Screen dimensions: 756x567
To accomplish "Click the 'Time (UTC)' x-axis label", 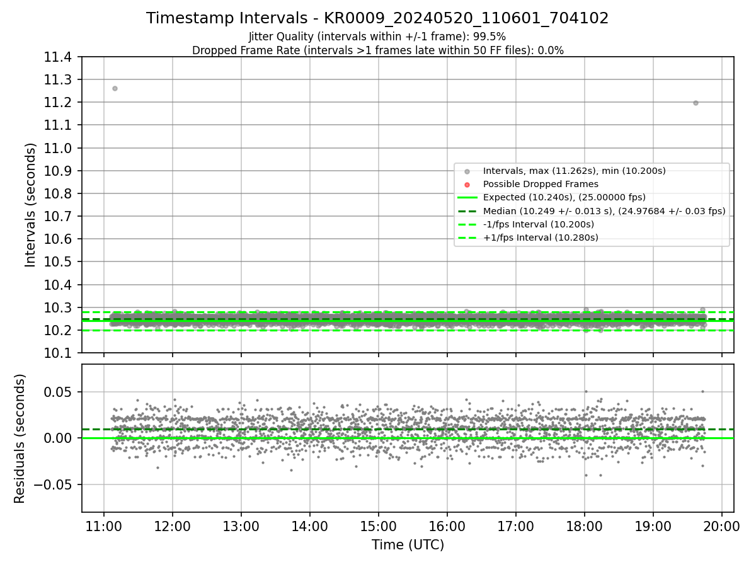I will tap(408, 545).
